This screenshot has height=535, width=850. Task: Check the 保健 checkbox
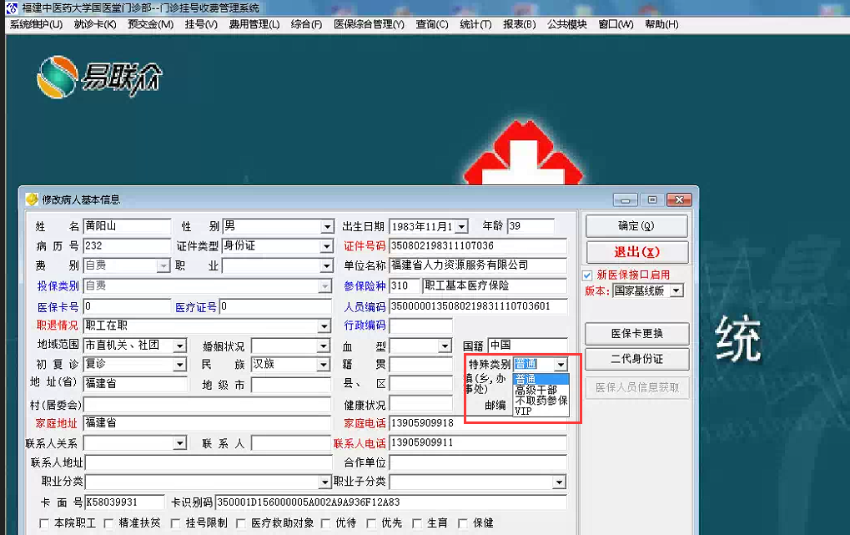[x=462, y=523]
